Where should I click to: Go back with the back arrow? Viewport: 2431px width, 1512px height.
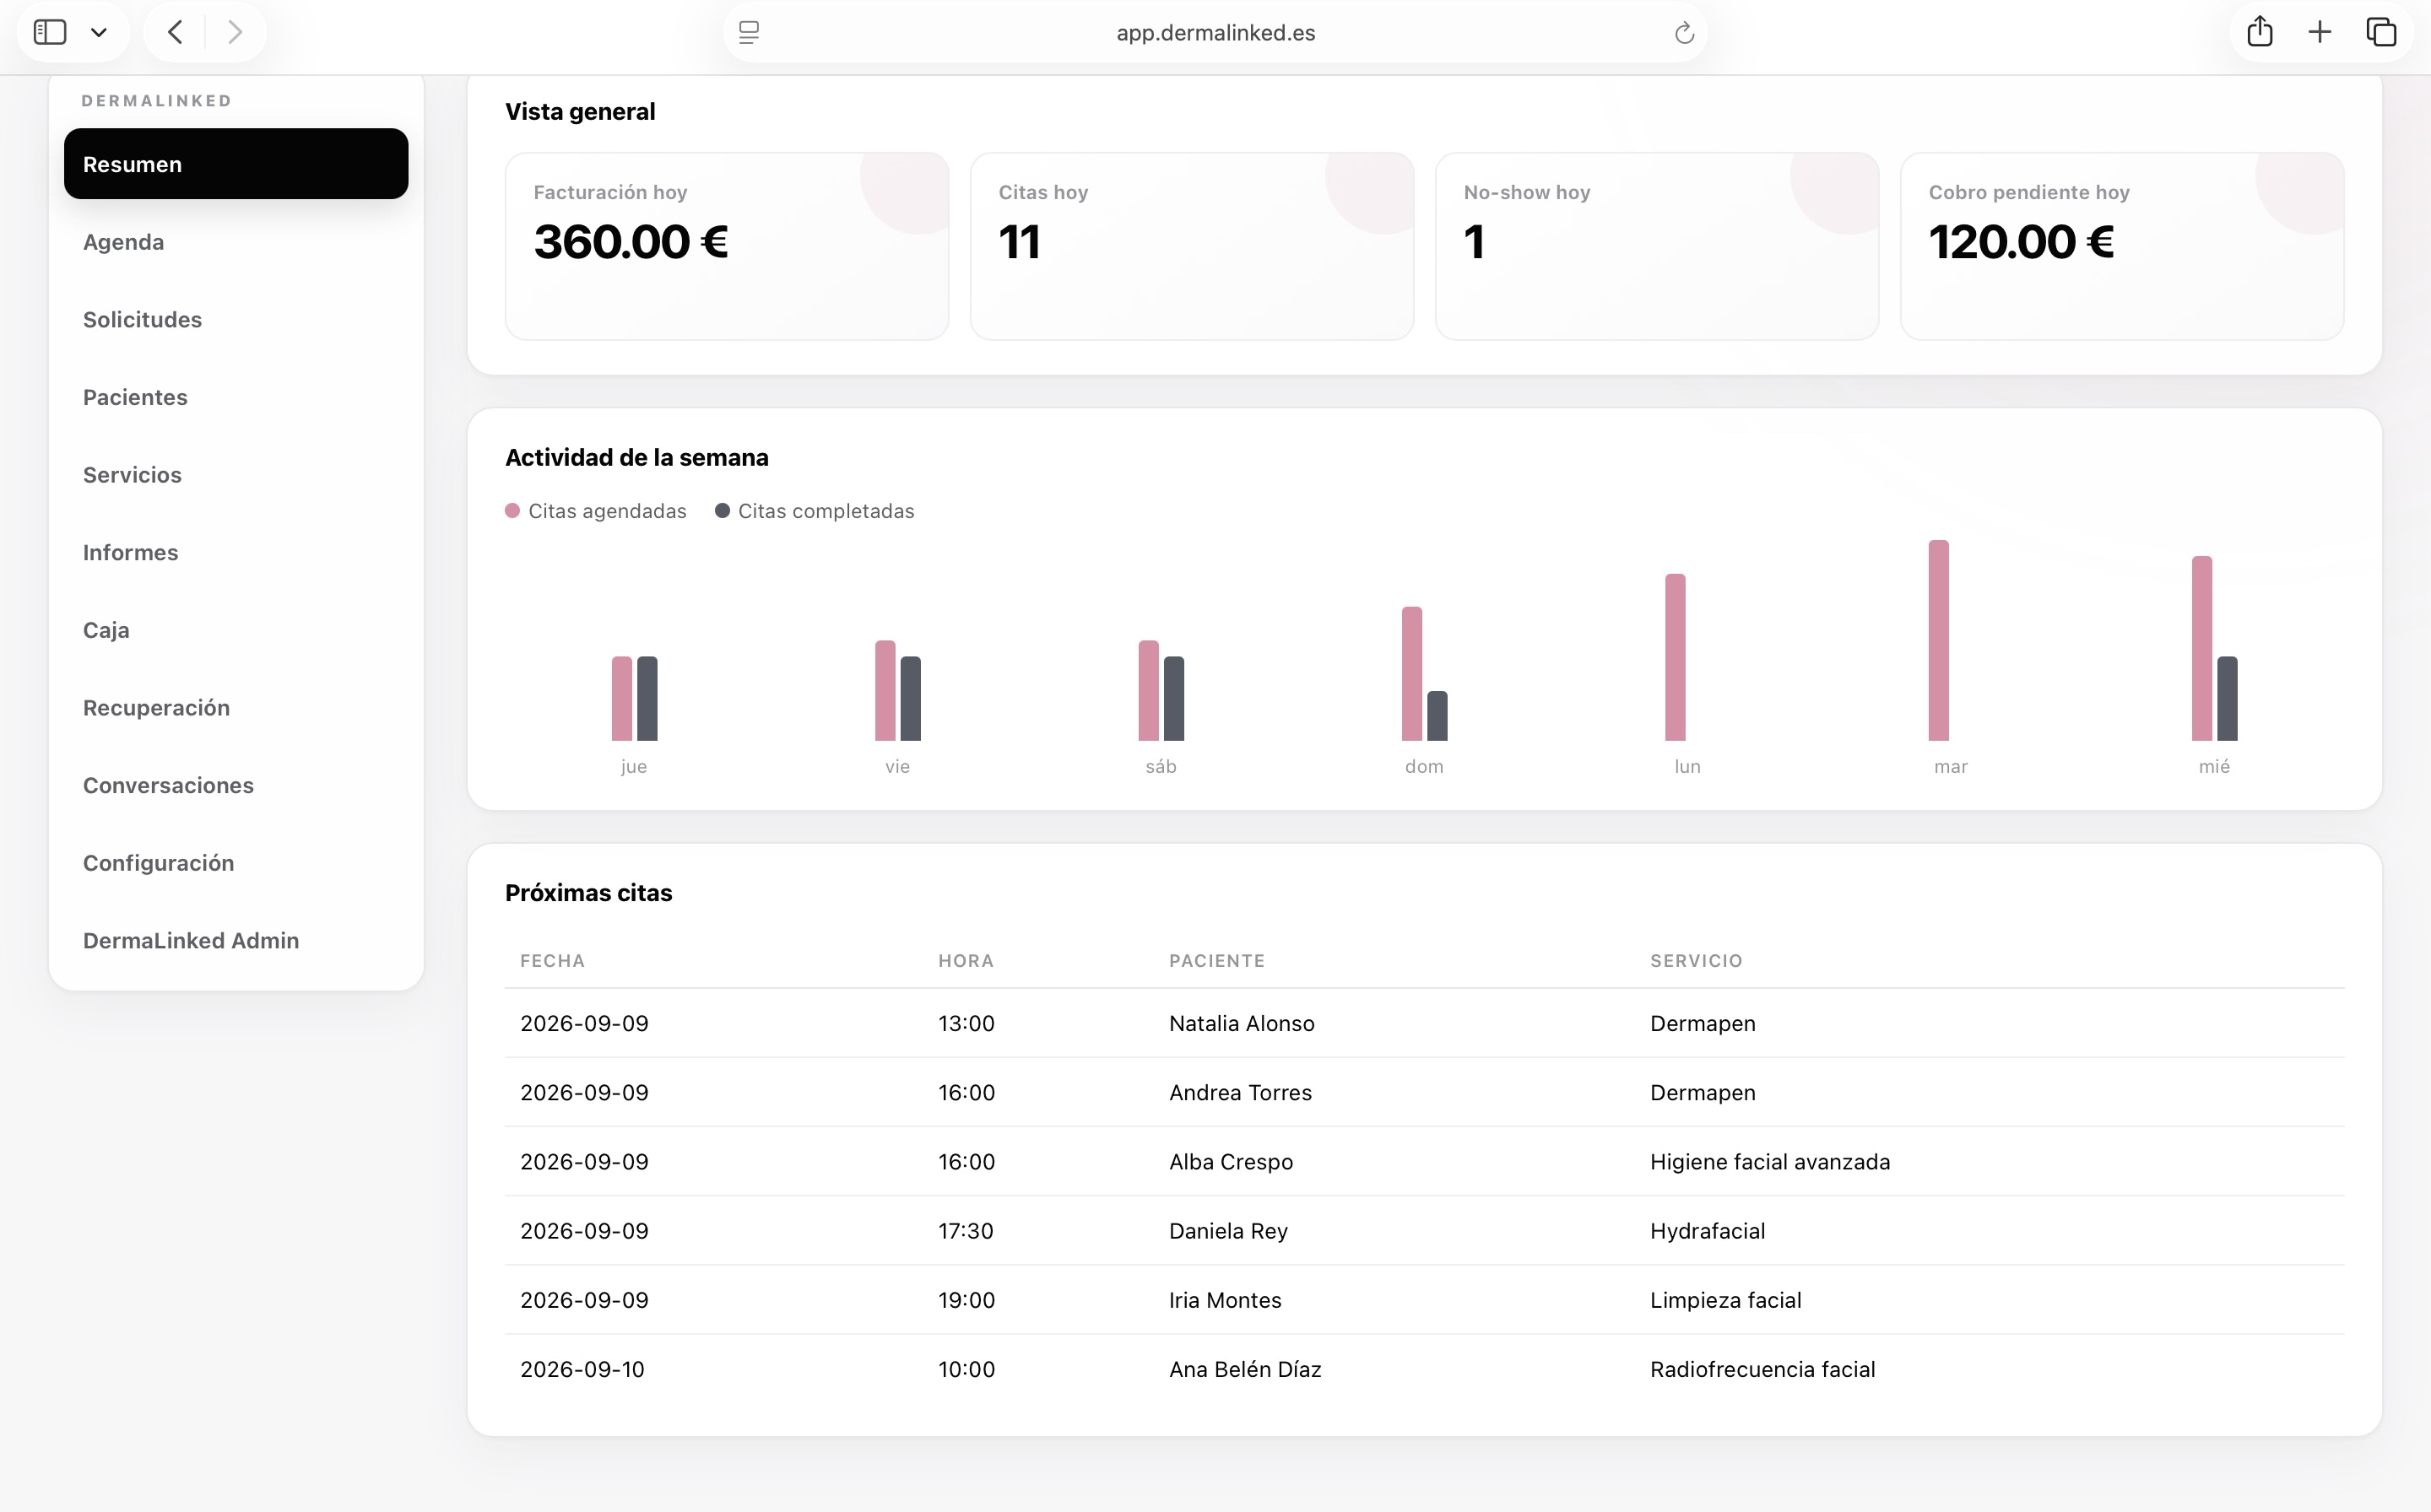(175, 33)
